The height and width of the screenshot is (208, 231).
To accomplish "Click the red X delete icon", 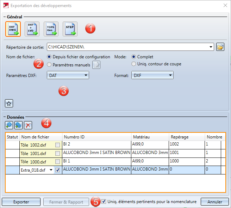I will [x=28, y=125].
